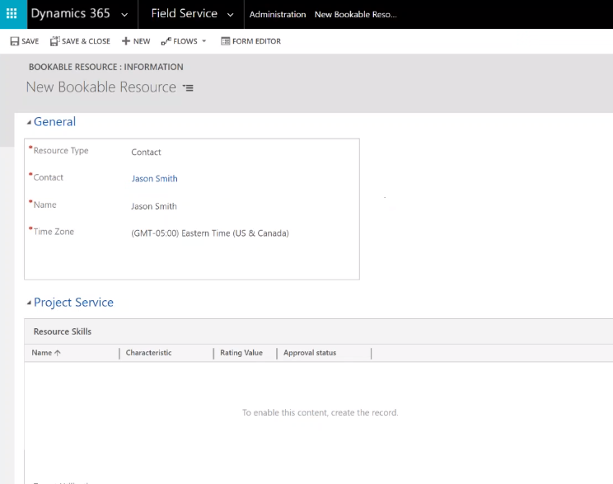Collapse the General section
Screen dimensions: 613x484
(29, 123)
